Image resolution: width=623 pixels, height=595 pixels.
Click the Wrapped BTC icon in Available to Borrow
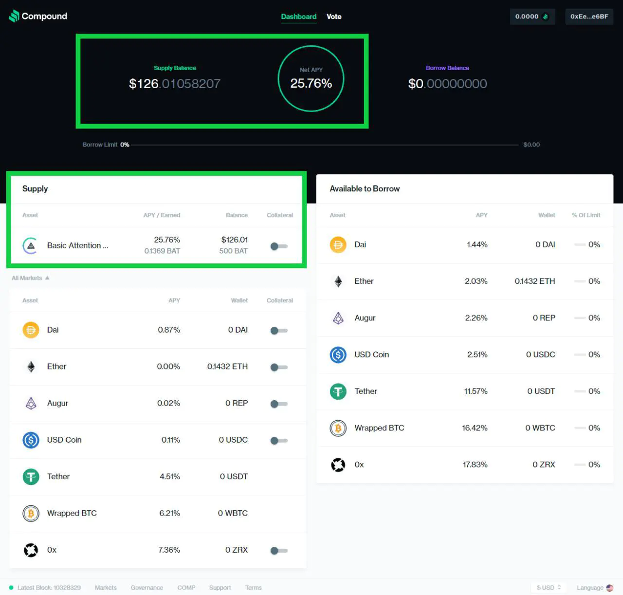(x=338, y=428)
